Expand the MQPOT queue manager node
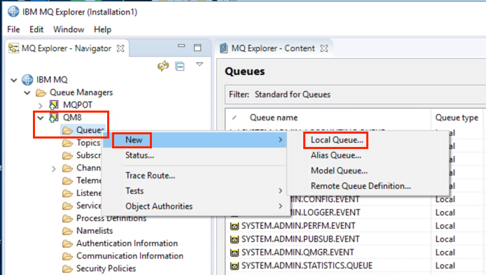Viewport: 486px width, 275px height. point(41,105)
